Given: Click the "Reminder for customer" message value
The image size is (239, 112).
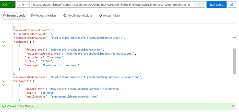Looking at the screenshot, I should click(61, 65).
